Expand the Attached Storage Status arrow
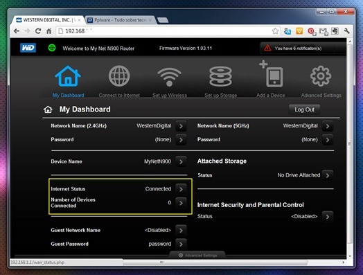Screen dimensions: 363x275 [x=328, y=175]
